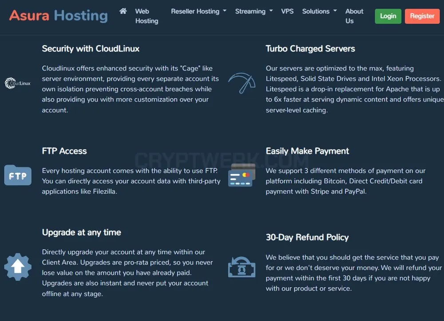The width and height of the screenshot is (444, 321).
Task: Expand the Solutions dropdown arrow
Action: (x=335, y=11)
